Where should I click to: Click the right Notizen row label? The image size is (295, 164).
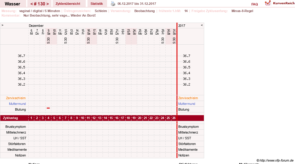(x=184, y=155)
